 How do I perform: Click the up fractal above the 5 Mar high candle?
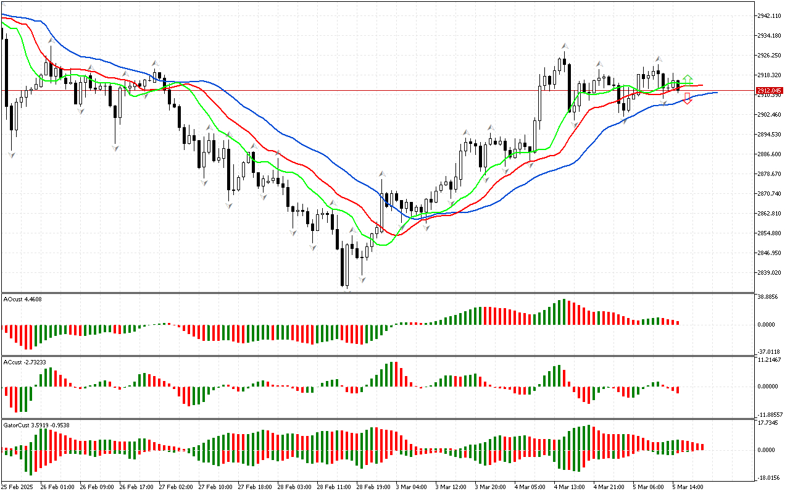[658, 59]
